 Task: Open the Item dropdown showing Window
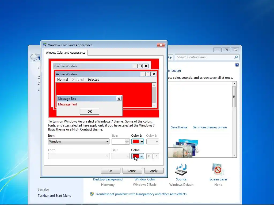pyautogui.click(x=79, y=141)
